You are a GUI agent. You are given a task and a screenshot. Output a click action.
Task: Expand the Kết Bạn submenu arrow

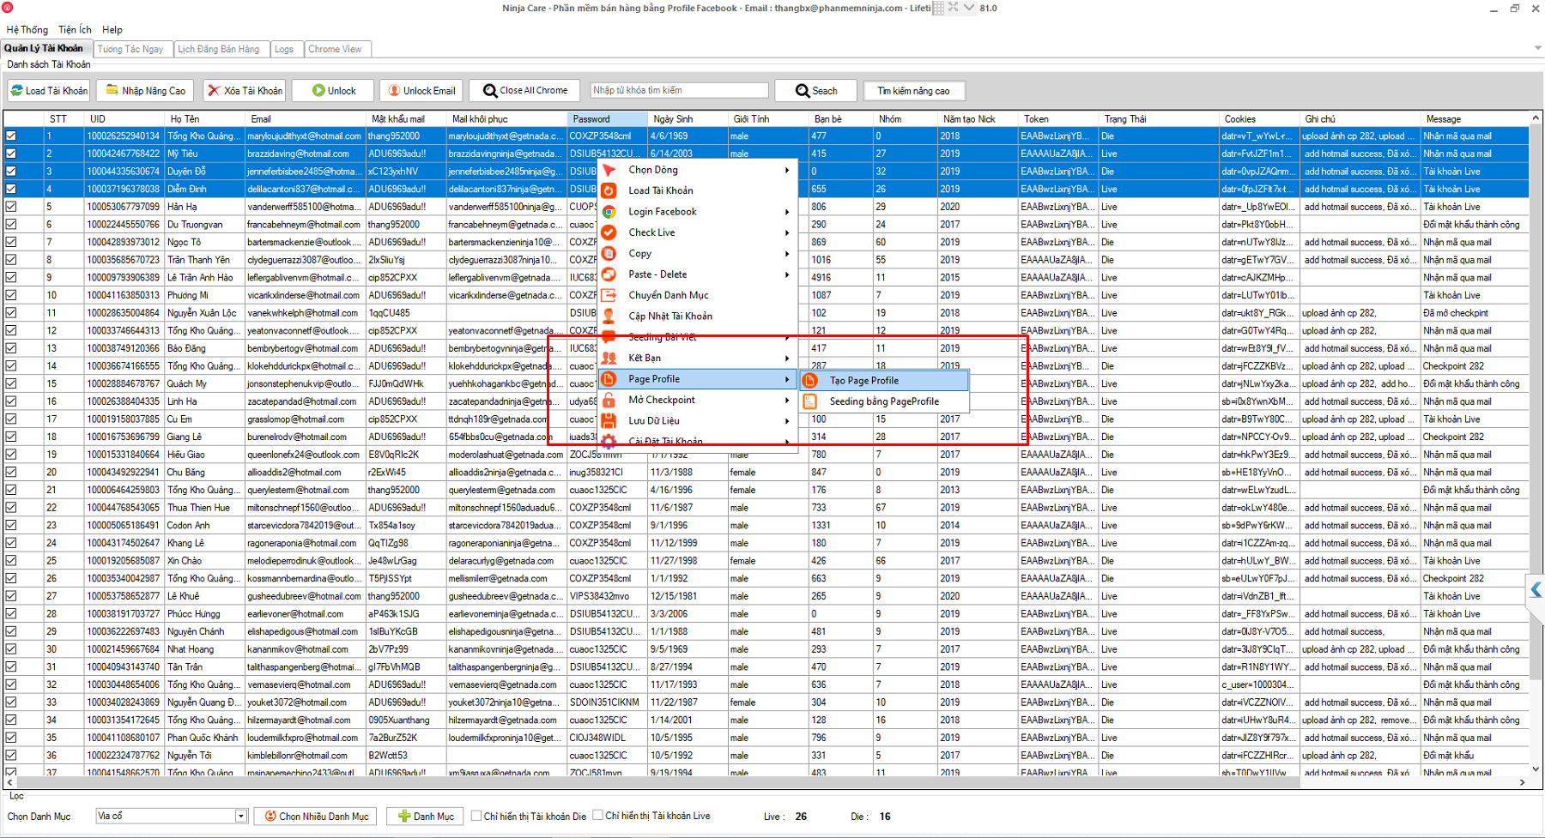[787, 358]
